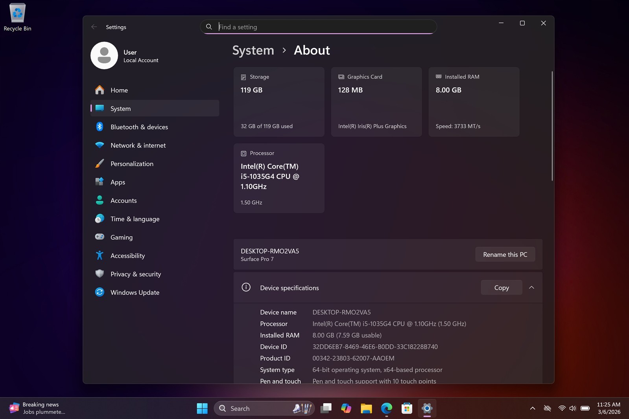Click the Windows Update refresh icon
Viewport: 629px width, 419px height.
click(100, 292)
